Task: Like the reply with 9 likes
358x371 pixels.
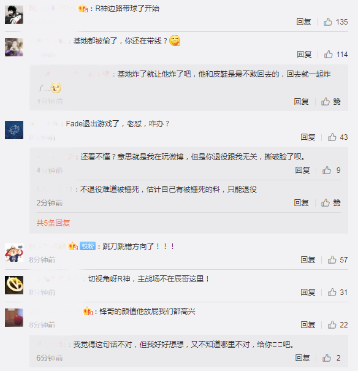Action: 331,170
